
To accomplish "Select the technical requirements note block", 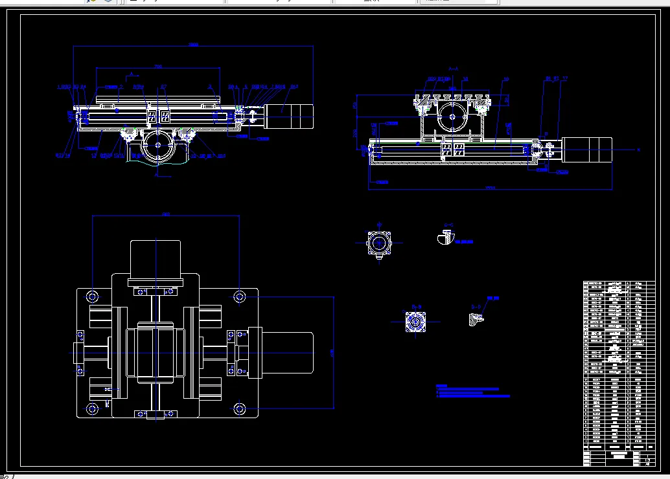I will [472, 391].
